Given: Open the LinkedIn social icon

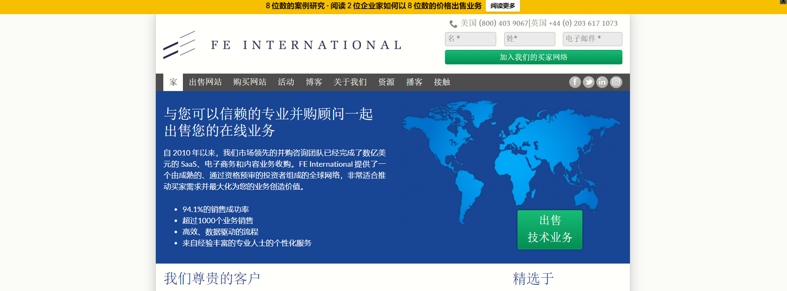Looking at the screenshot, I should tap(602, 82).
